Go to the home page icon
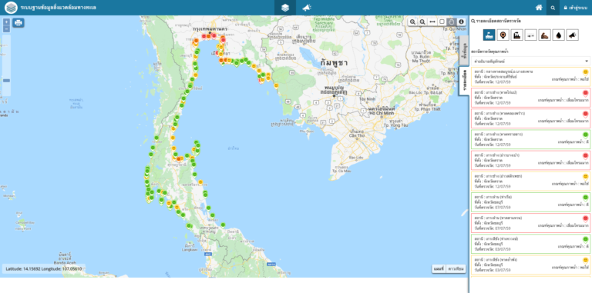The image size is (592, 293). (x=539, y=8)
